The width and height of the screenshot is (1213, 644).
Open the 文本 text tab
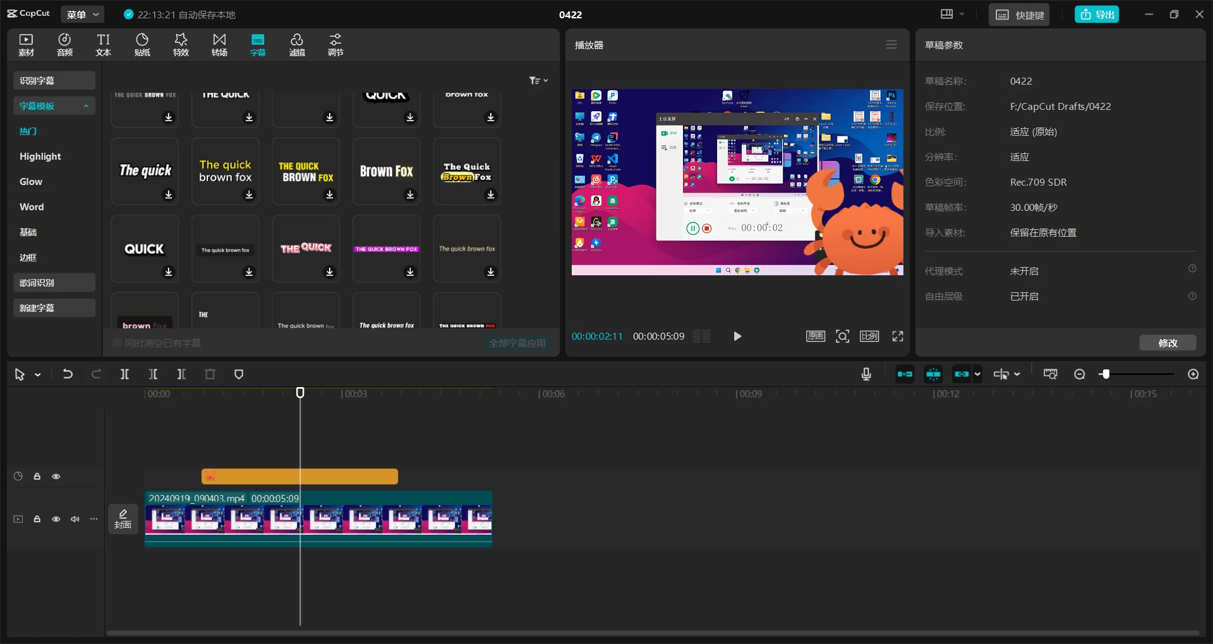click(104, 45)
